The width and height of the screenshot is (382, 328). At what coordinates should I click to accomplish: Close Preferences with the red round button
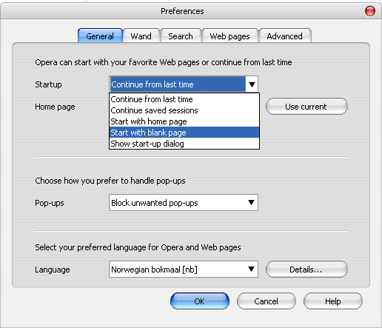370,11
